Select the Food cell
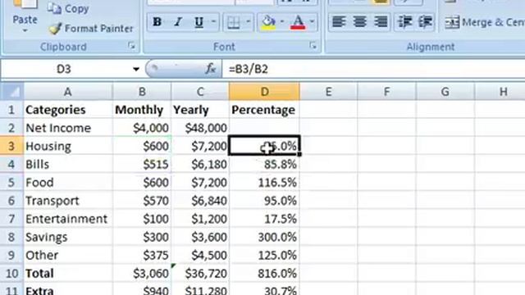This screenshot has height=295, width=525. point(68,183)
